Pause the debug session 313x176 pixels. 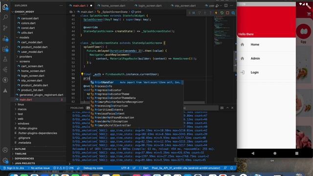click(x=194, y=13)
